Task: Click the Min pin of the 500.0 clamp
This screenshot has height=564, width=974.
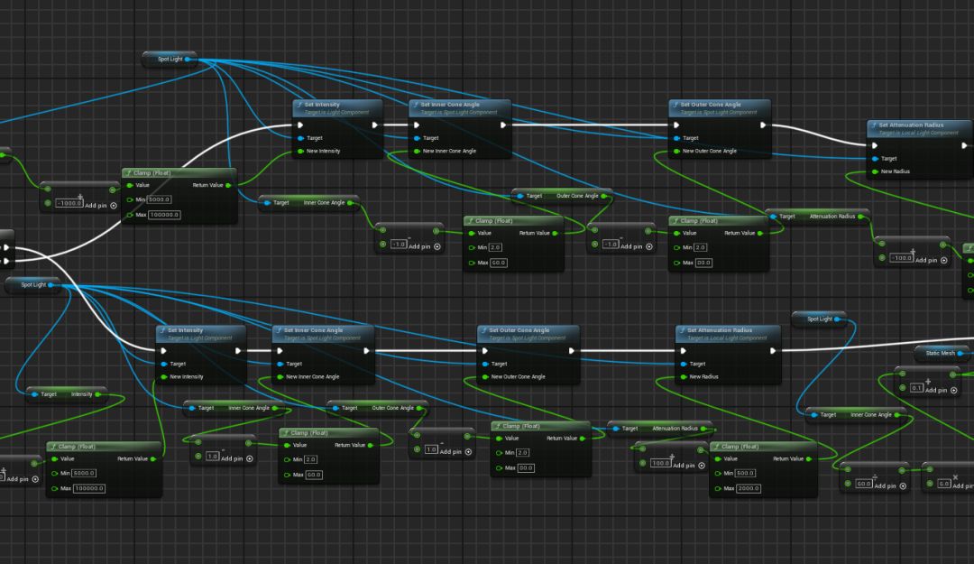Action: pos(718,473)
